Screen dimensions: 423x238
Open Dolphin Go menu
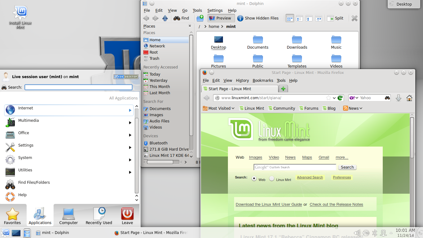click(185, 11)
